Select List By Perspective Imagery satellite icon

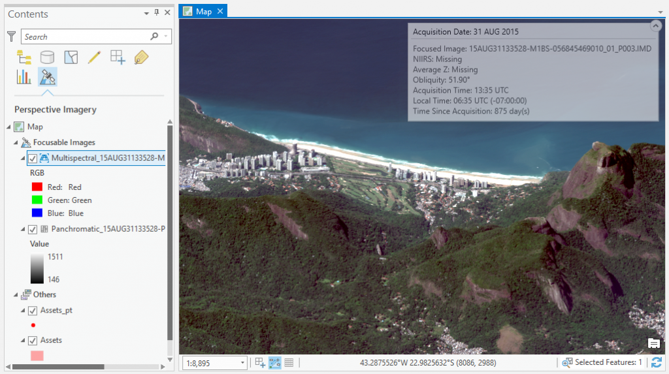(x=47, y=77)
